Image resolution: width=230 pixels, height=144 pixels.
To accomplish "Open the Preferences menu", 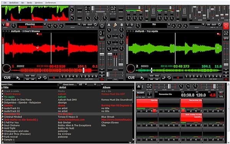I will click(51, 3).
